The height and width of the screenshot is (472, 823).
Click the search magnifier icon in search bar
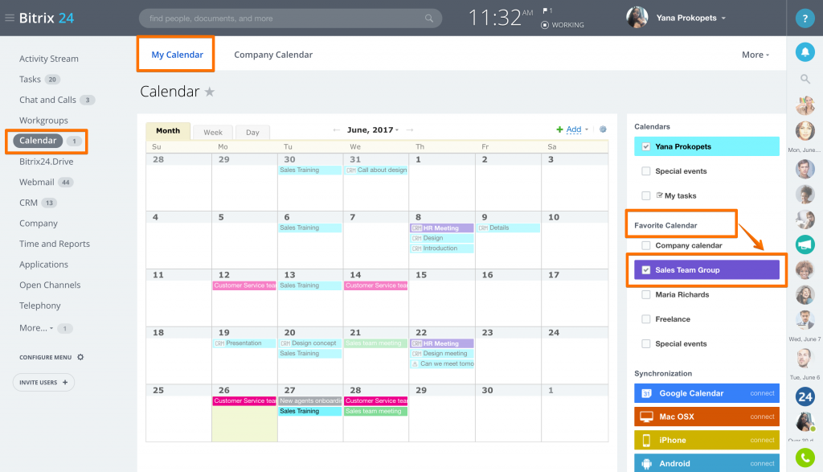point(429,18)
